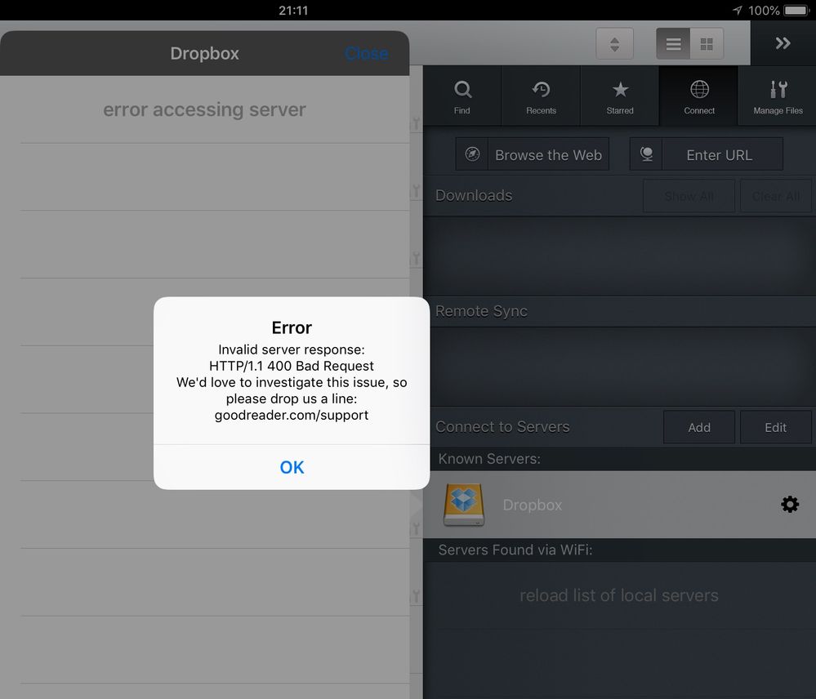Open the Find tab

pos(462,96)
